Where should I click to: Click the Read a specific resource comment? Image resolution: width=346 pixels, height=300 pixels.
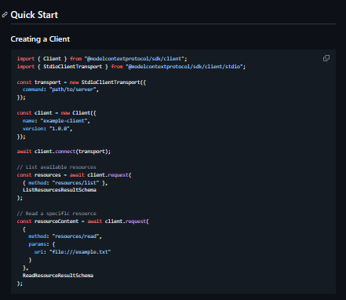pos(56,214)
